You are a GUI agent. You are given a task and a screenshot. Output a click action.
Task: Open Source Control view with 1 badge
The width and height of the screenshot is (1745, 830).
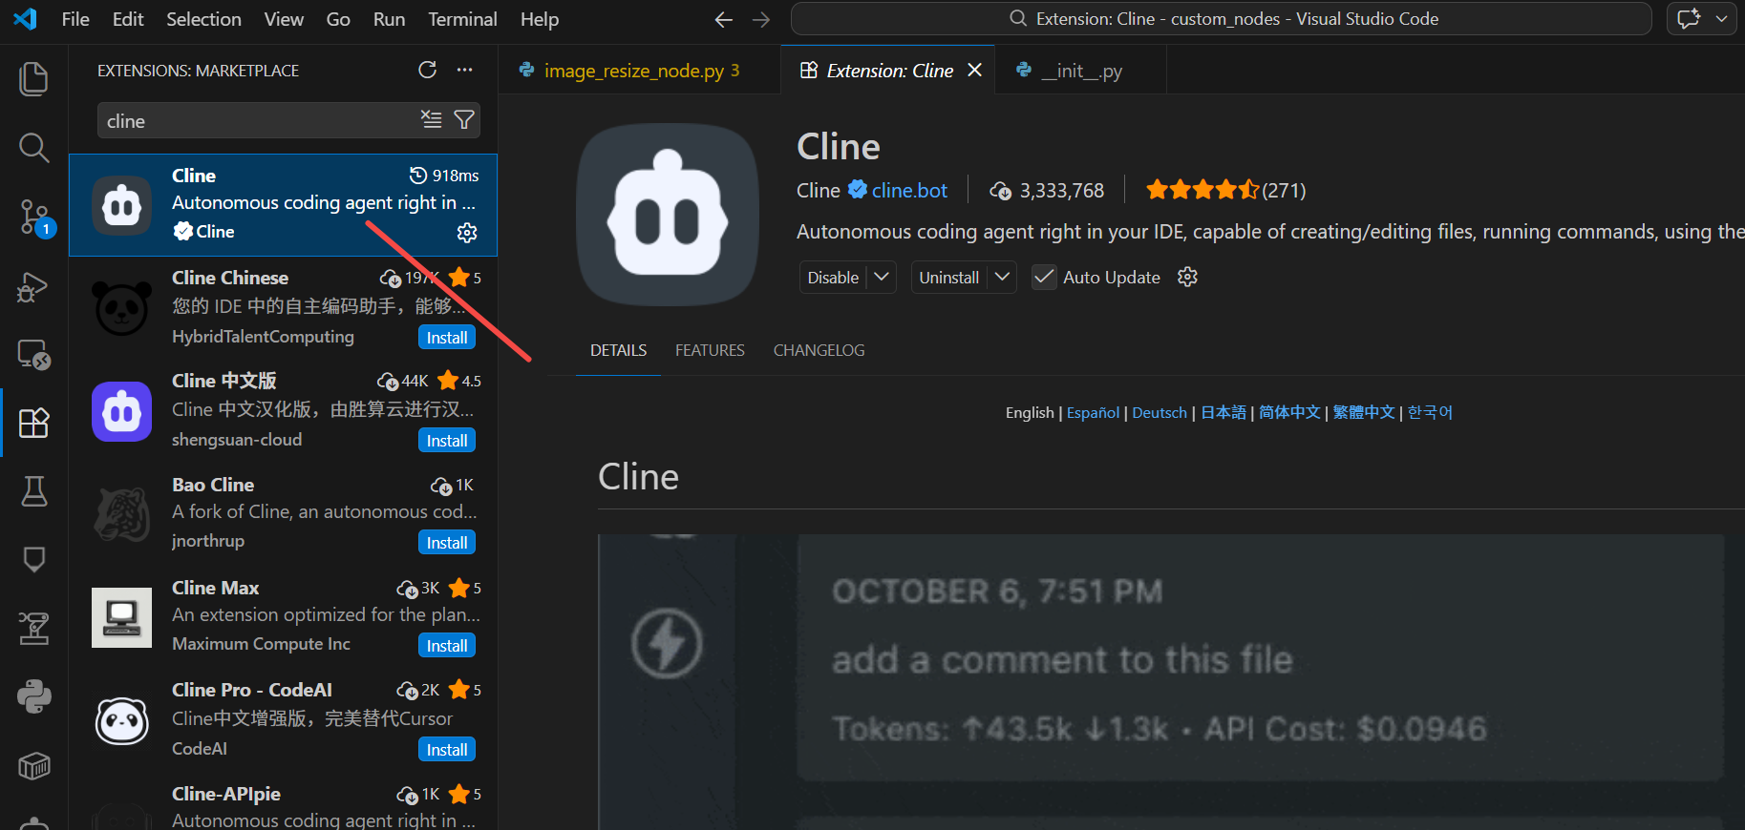tap(35, 218)
